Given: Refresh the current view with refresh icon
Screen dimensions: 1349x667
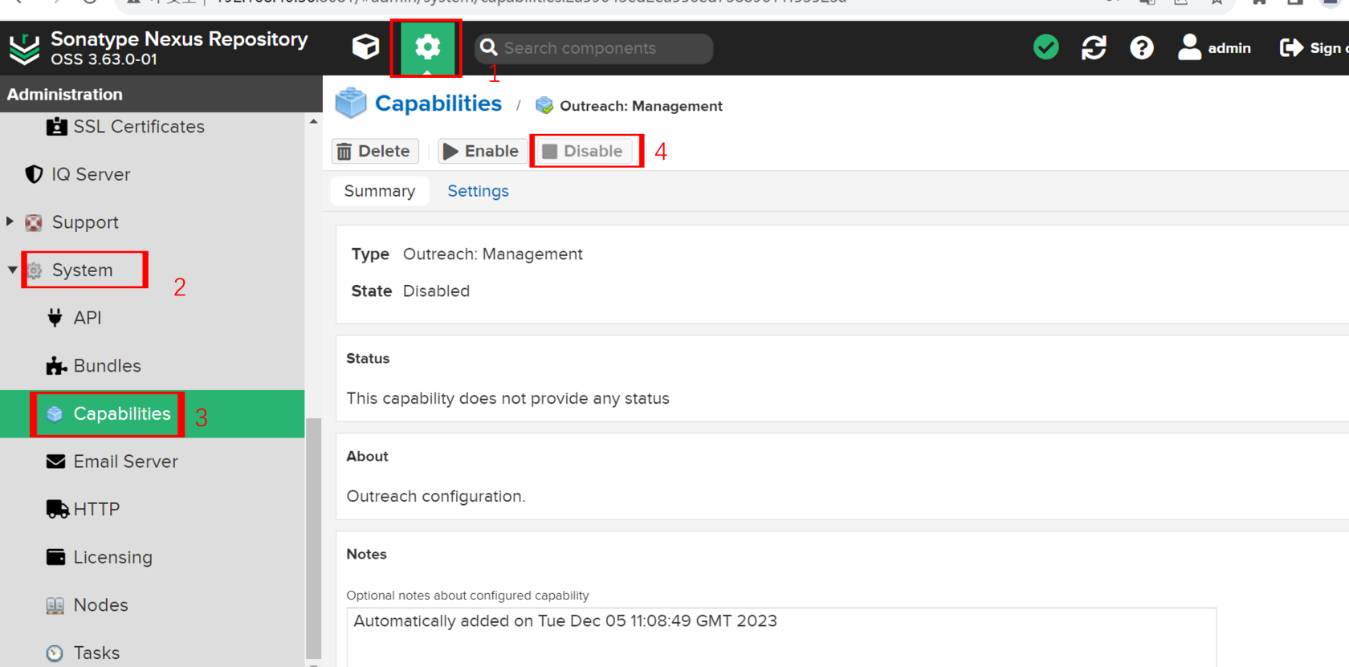Looking at the screenshot, I should click(x=1094, y=48).
